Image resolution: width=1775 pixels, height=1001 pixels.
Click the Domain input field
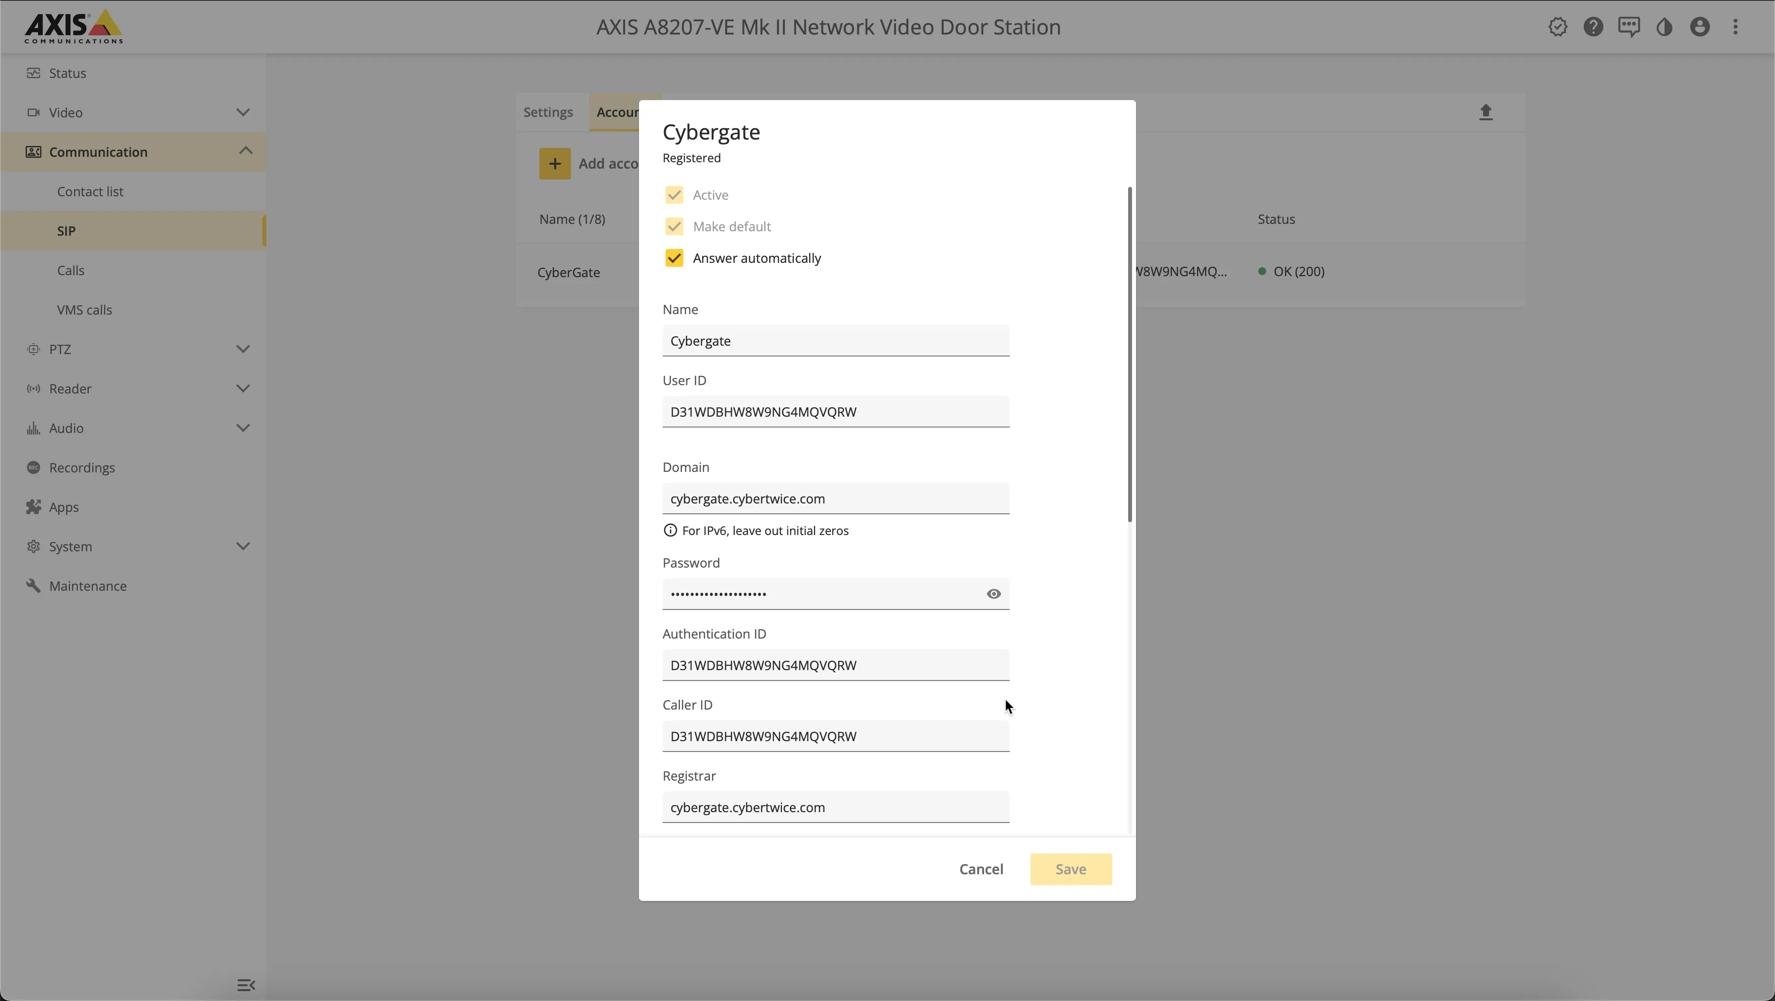[836, 499]
